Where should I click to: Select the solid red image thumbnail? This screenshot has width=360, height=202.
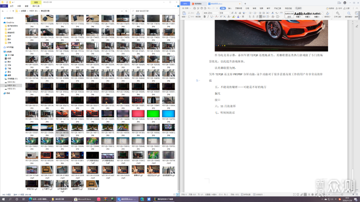coord(138,114)
